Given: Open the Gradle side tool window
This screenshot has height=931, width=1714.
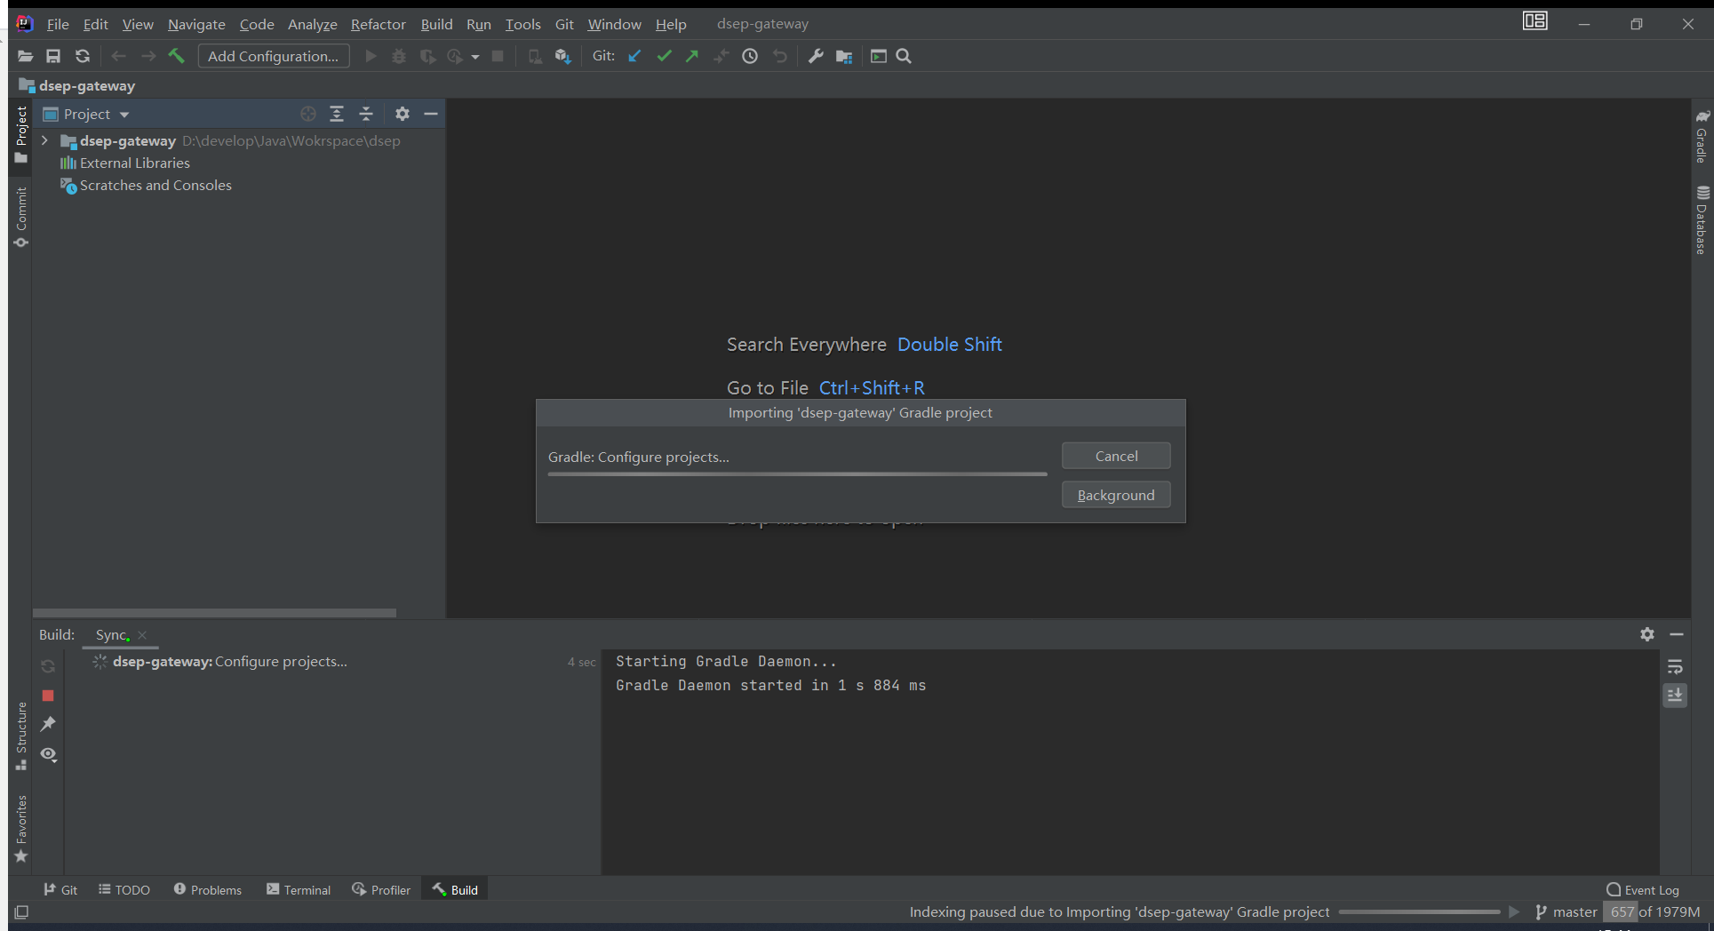Looking at the screenshot, I should pyautogui.click(x=1702, y=137).
